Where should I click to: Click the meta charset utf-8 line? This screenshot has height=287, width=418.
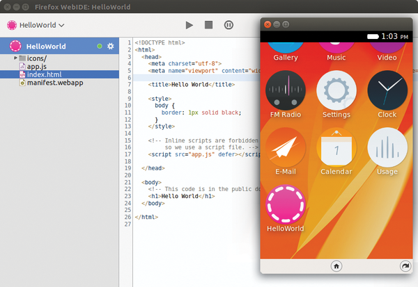pos(185,63)
